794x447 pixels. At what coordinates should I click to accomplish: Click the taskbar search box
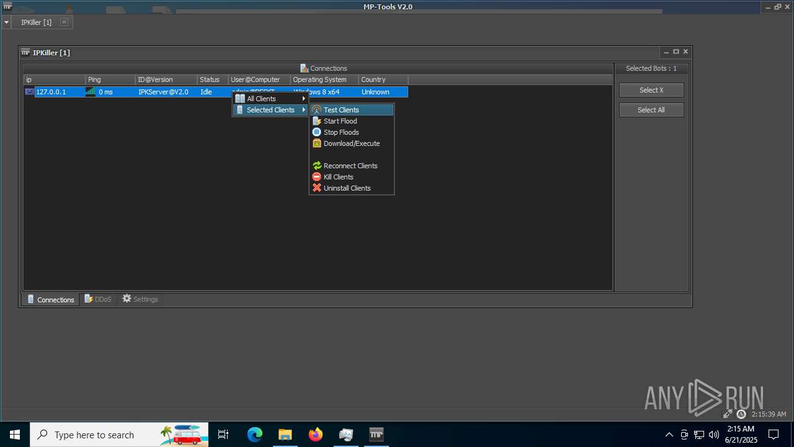[120, 435]
